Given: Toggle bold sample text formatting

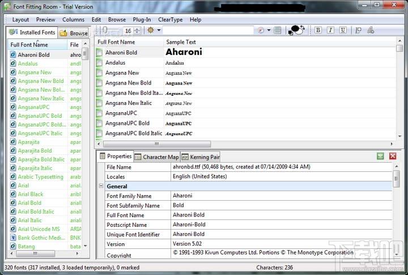Looking at the screenshot, I should pos(318,30).
